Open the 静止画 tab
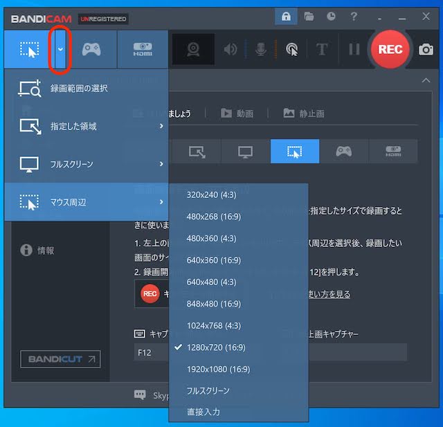 pyautogui.click(x=304, y=113)
